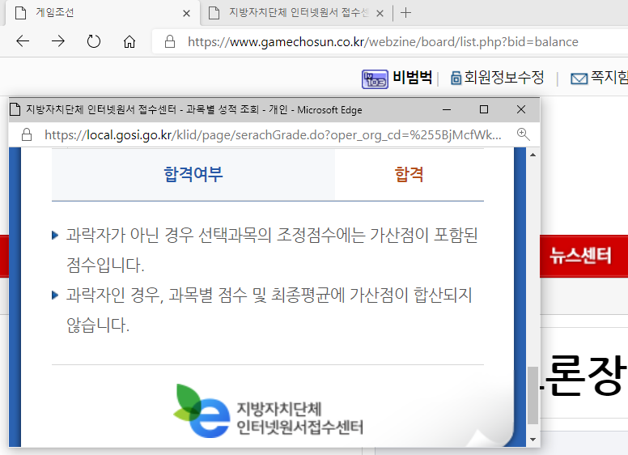Close the 게임조선 tab

point(187,13)
